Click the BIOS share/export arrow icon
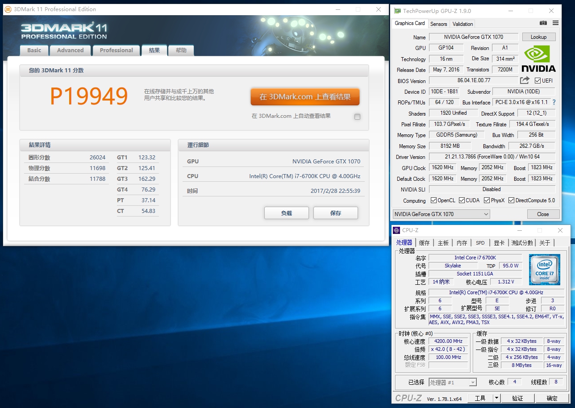This screenshot has width=575, height=408. [x=525, y=80]
